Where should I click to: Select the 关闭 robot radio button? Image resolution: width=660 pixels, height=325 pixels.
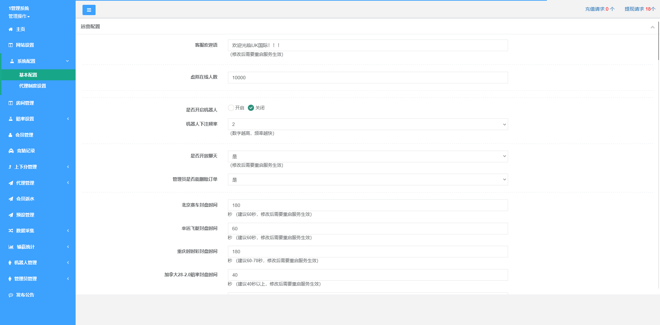click(x=251, y=108)
